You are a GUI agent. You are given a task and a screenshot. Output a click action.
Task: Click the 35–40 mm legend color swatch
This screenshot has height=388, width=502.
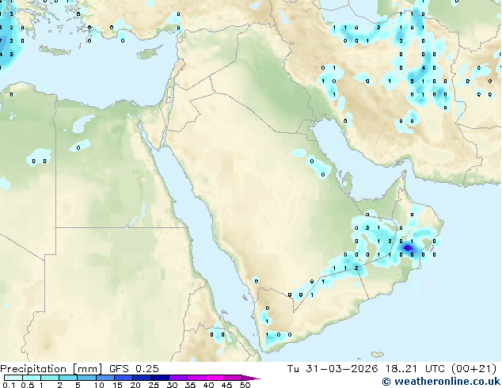point(196,378)
